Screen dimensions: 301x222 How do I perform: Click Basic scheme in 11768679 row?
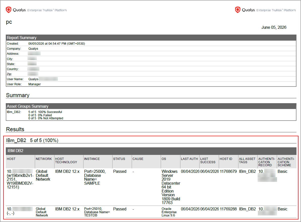[x=283, y=171]
